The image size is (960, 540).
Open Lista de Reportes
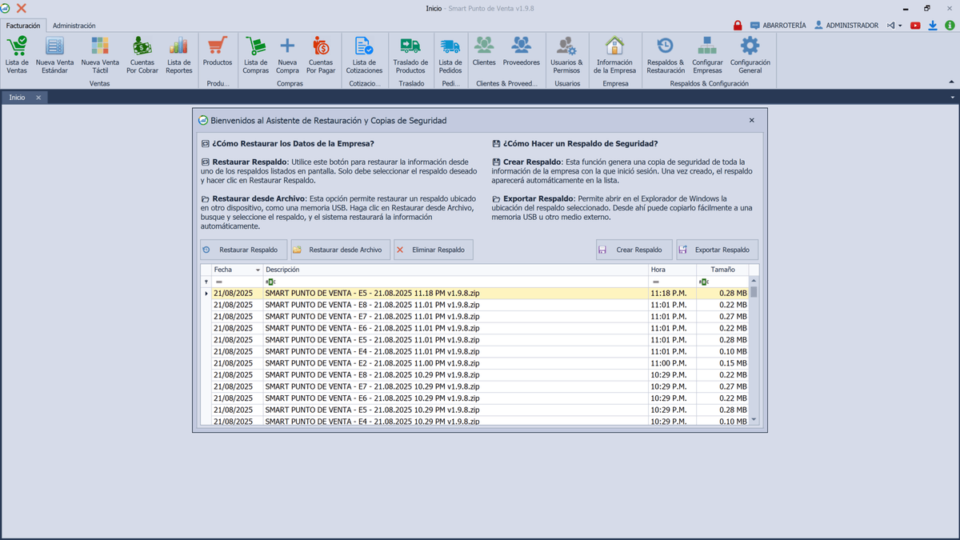tap(179, 55)
